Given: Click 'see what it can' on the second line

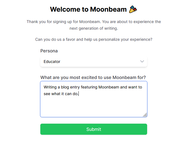Looking at the screenshot, I should click(x=58, y=94).
